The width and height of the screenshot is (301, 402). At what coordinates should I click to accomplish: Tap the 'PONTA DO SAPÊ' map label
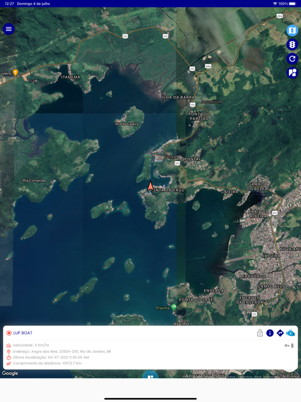click(196, 299)
